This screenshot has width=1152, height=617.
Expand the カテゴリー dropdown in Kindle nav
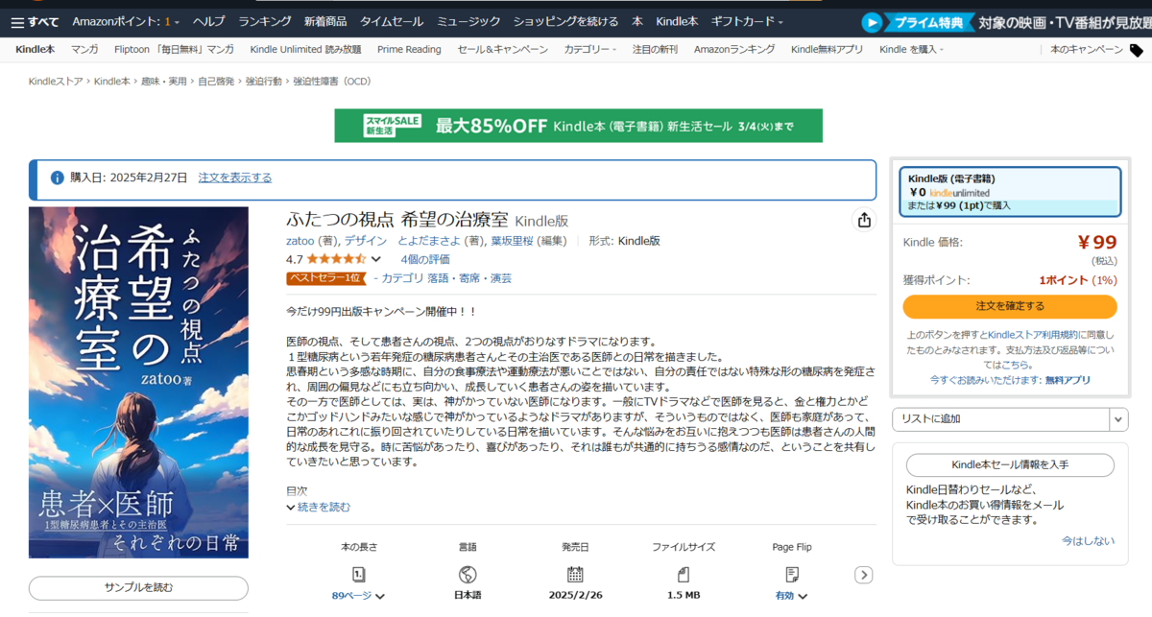[x=590, y=50]
